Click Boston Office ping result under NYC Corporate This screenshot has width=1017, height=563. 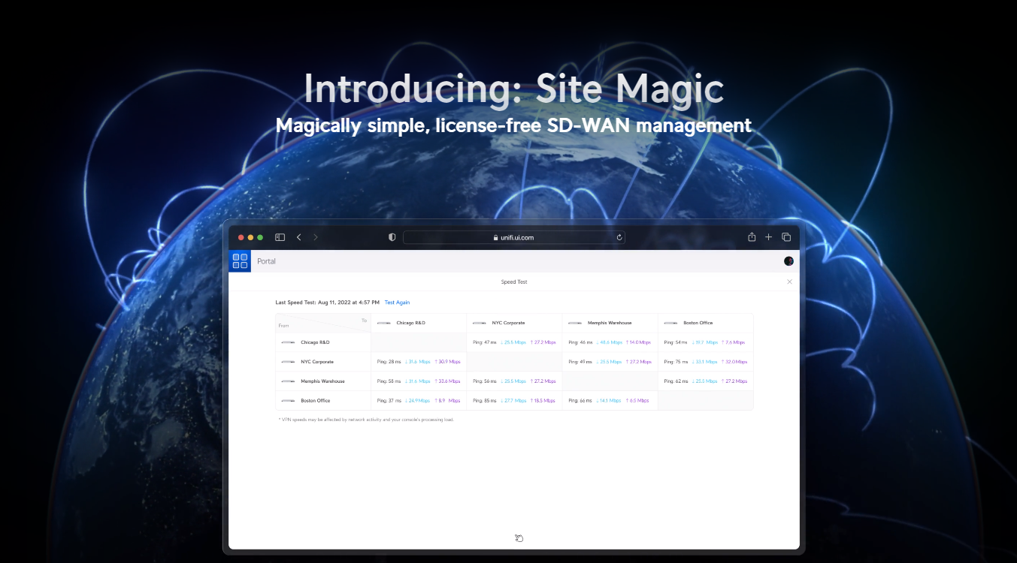coord(514,400)
